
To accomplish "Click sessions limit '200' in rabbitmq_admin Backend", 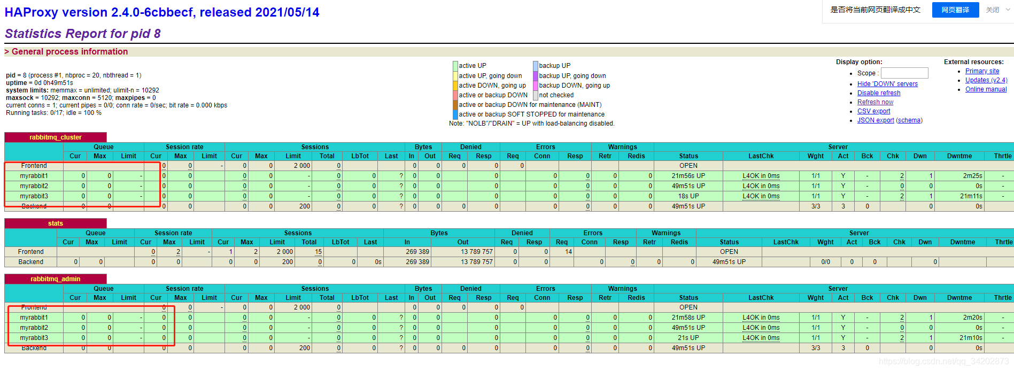I will (305, 348).
